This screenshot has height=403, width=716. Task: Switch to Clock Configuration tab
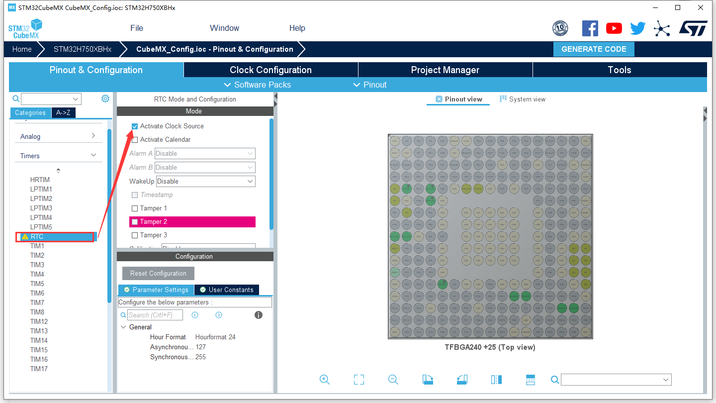(x=271, y=70)
